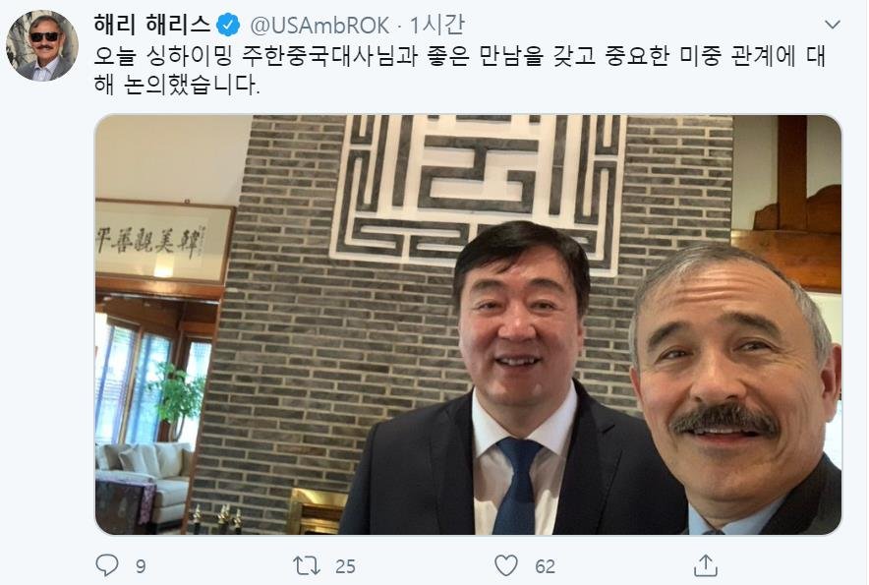Open the share upload icon
The image size is (869, 585).
706,565
